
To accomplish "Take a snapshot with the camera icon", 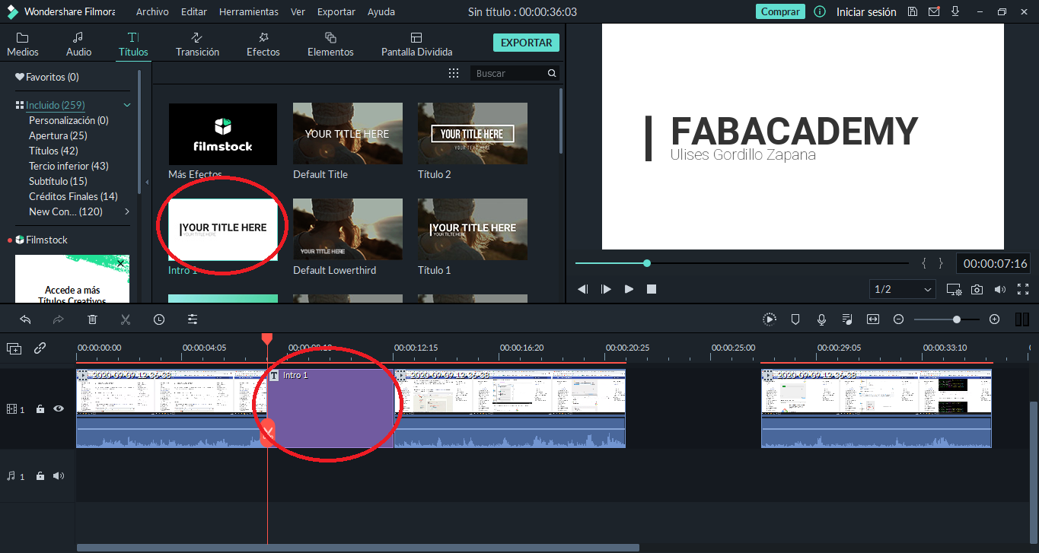I will [977, 289].
